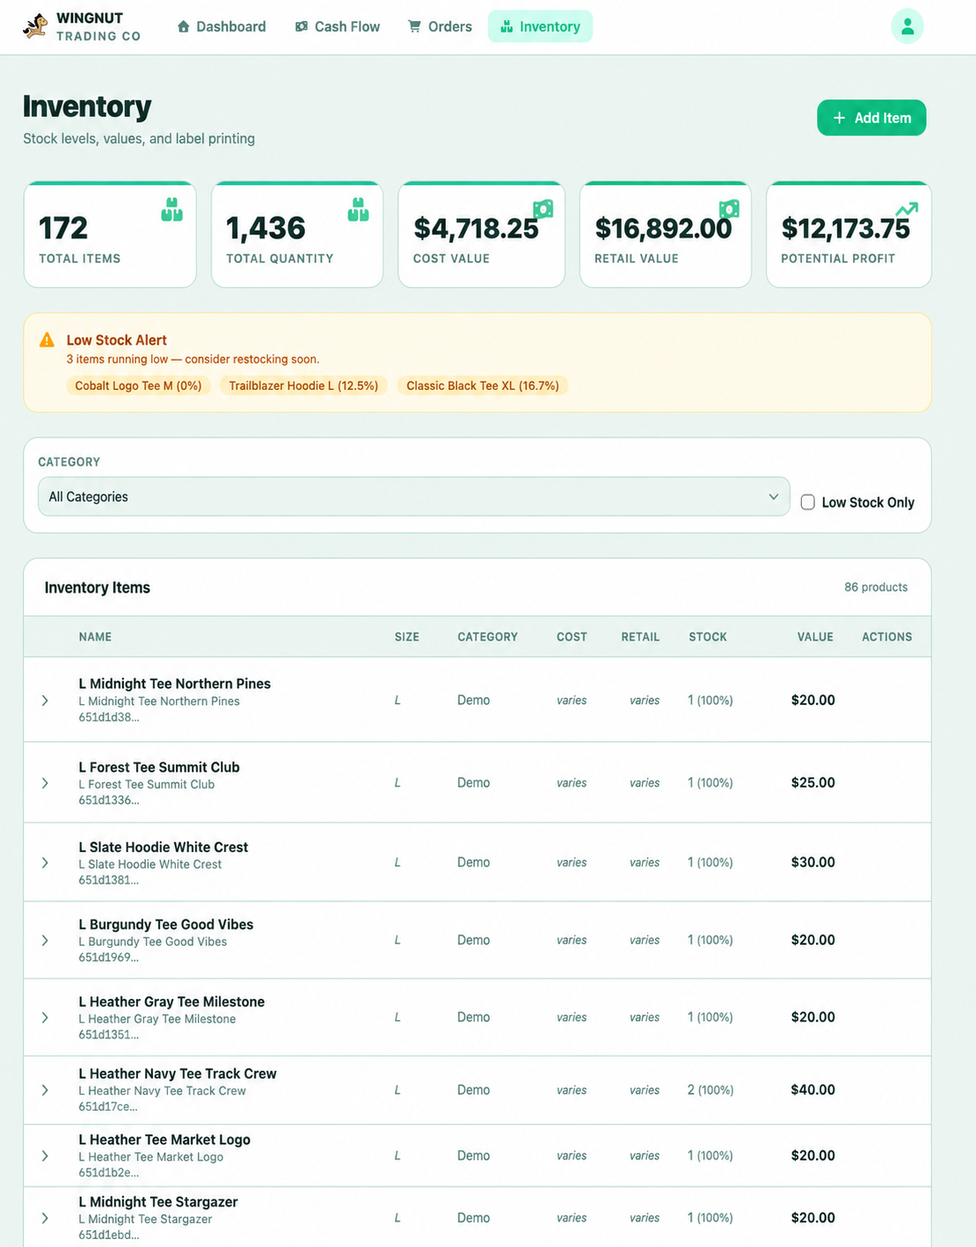The width and height of the screenshot is (976, 1247).
Task: Expand the L Heather Gray Tee Milestone row
Action: tap(45, 1017)
